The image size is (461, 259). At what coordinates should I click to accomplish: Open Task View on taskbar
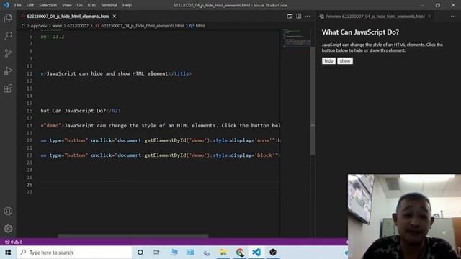pyautogui.click(x=156, y=253)
